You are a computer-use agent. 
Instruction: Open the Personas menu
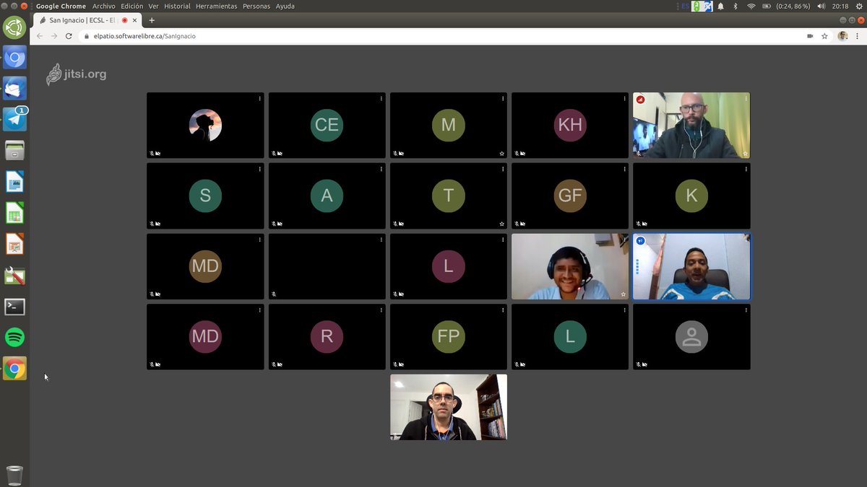pos(256,6)
